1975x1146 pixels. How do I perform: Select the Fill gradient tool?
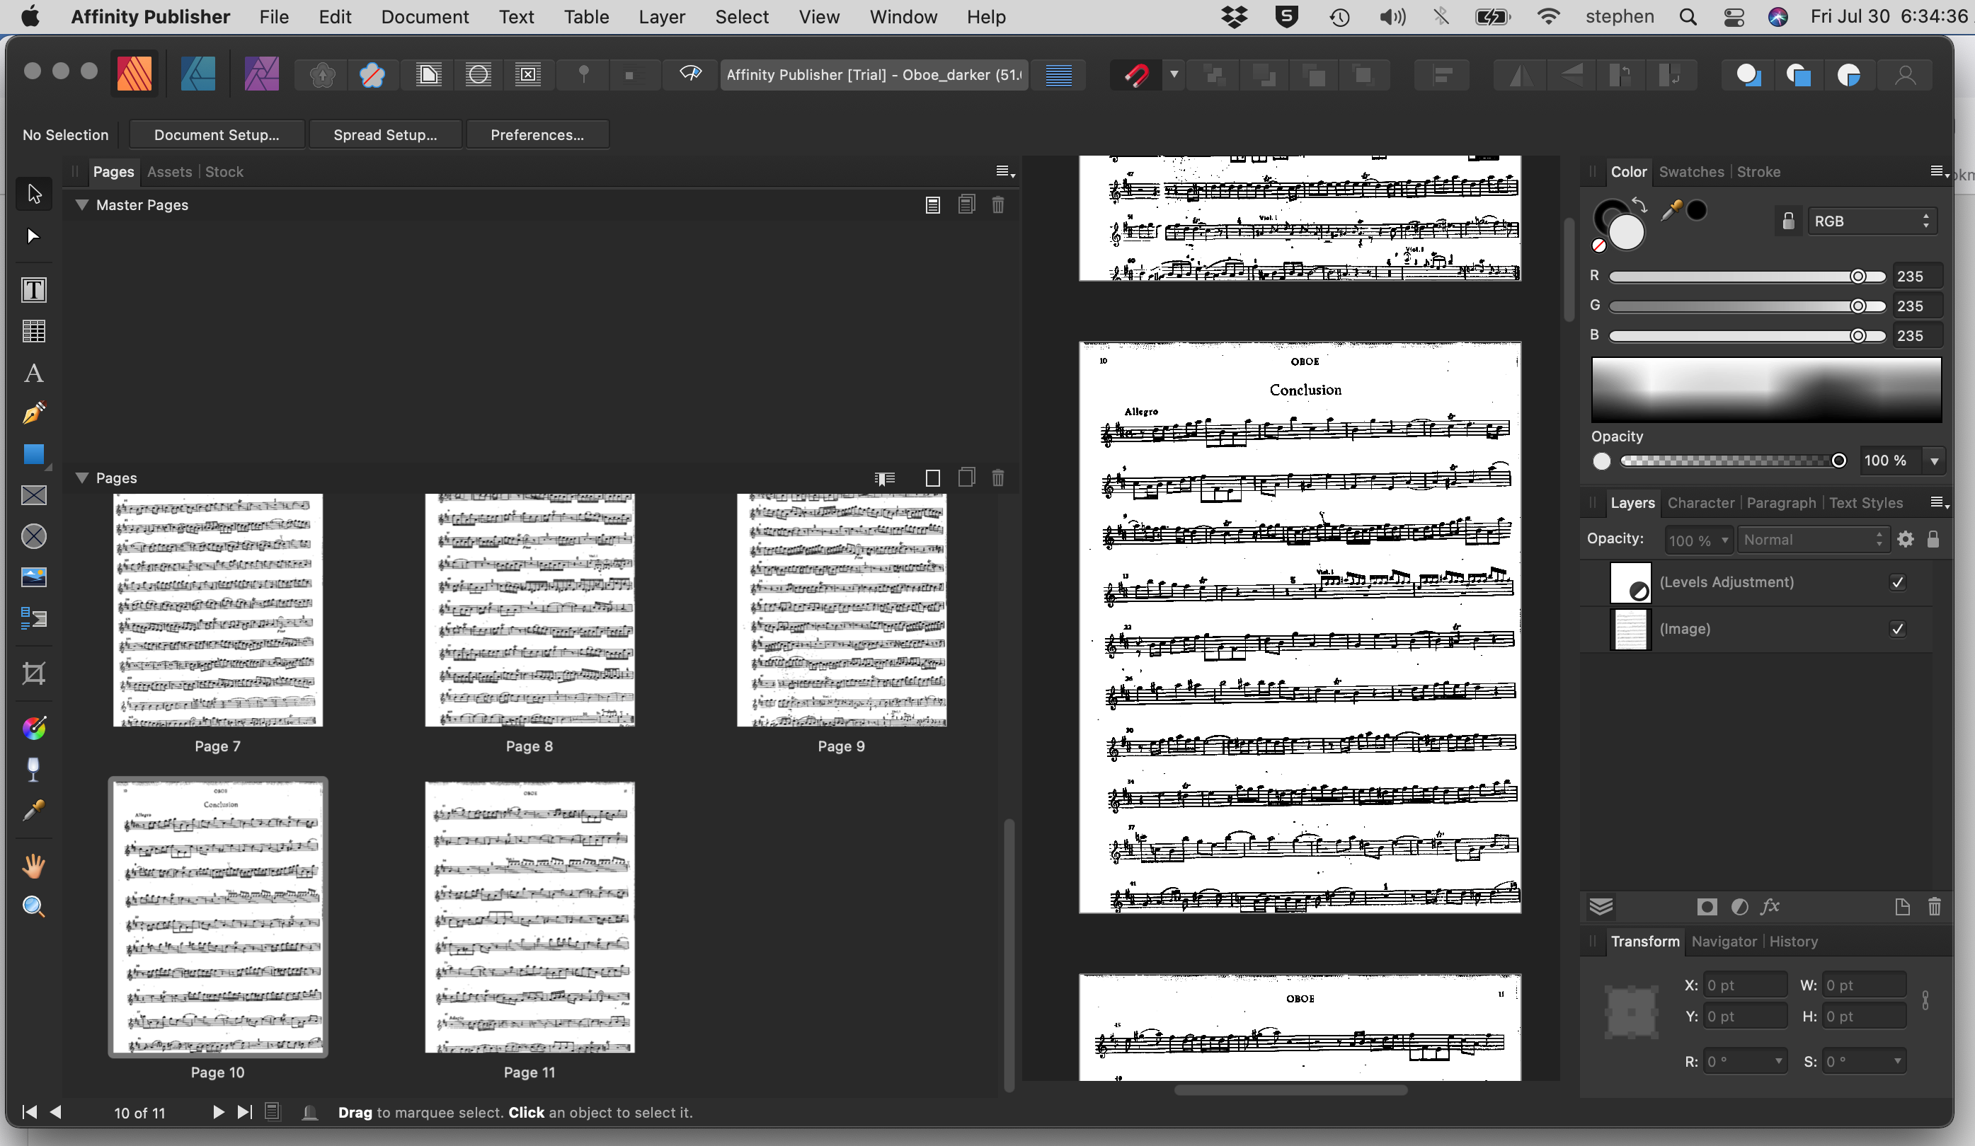point(34,729)
